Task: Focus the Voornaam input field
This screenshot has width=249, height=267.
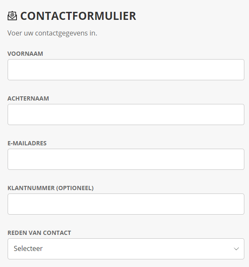Action: coord(126,70)
